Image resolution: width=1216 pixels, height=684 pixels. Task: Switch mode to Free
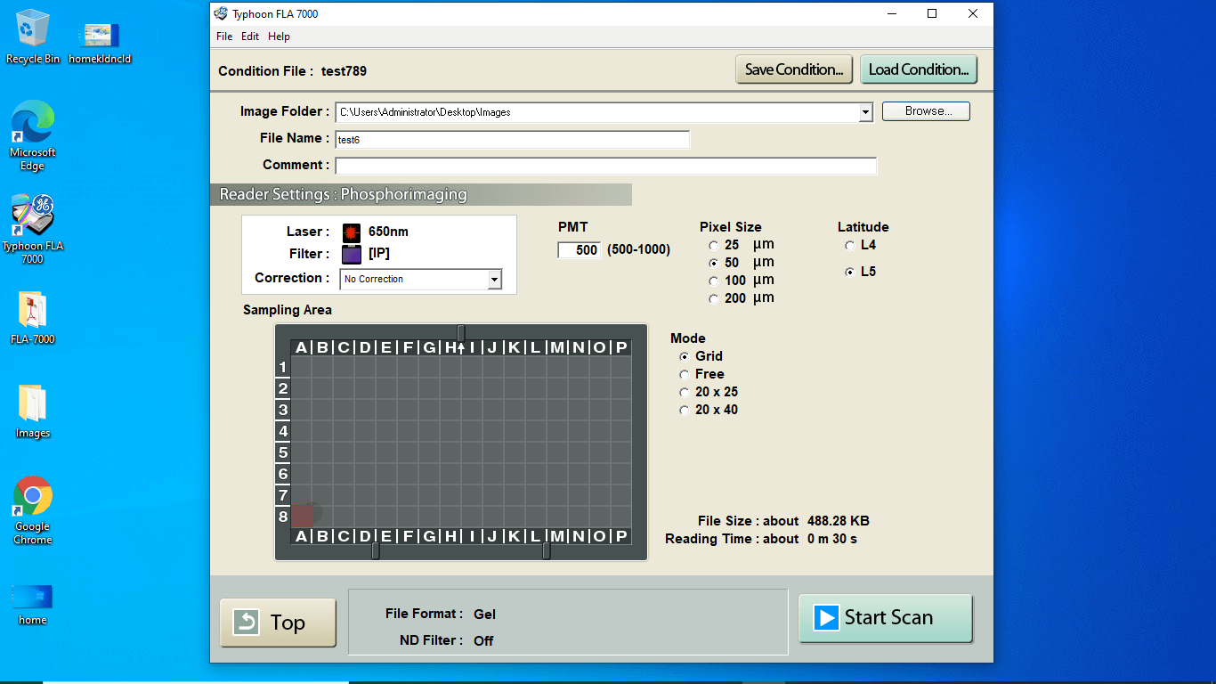pyautogui.click(x=684, y=375)
